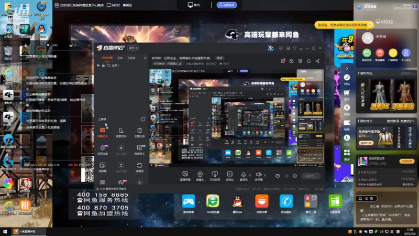Toggle the preview eye icon in bottom bar

(x=286, y=176)
